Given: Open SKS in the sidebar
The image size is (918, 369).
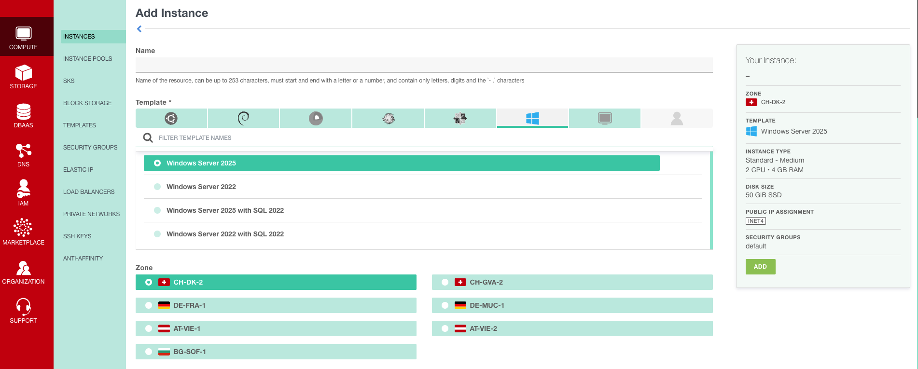Looking at the screenshot, I should pos(69,81).
